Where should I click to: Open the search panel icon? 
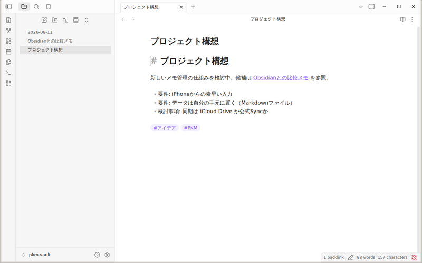36,7
